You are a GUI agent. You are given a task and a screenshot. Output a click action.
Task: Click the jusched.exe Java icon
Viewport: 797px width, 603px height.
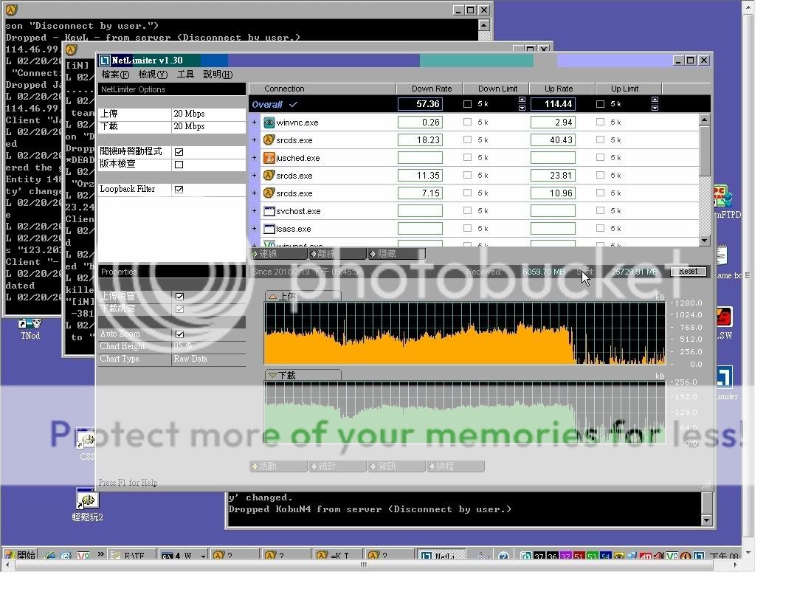(269, 158)
